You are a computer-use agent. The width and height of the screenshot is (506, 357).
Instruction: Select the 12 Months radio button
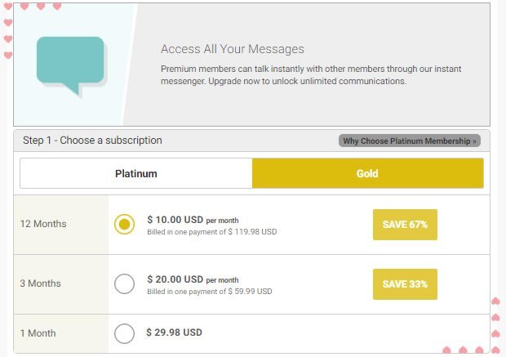pyautogui.click(x=124, y=224)
